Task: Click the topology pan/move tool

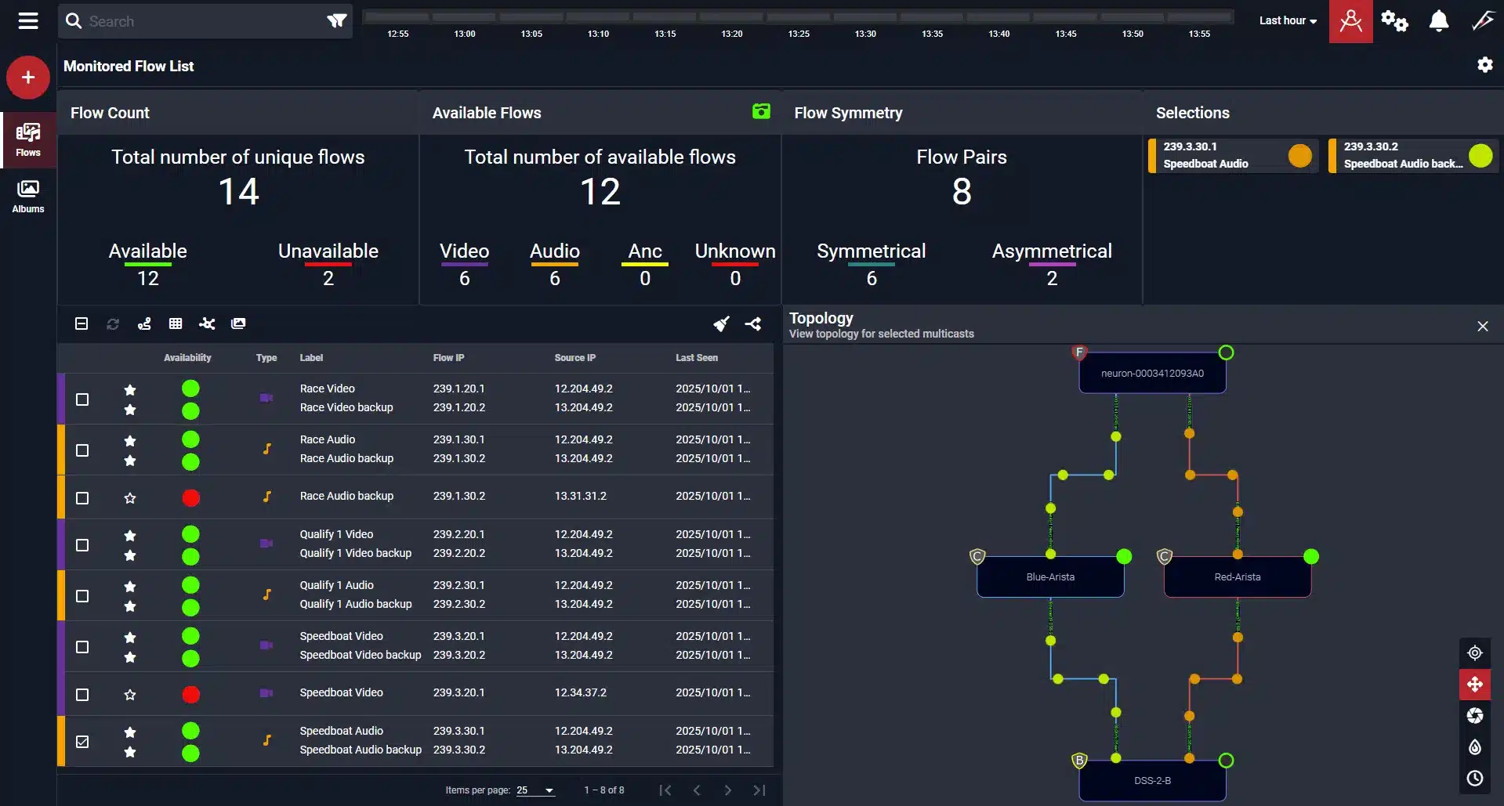Action: (1474, 684)
